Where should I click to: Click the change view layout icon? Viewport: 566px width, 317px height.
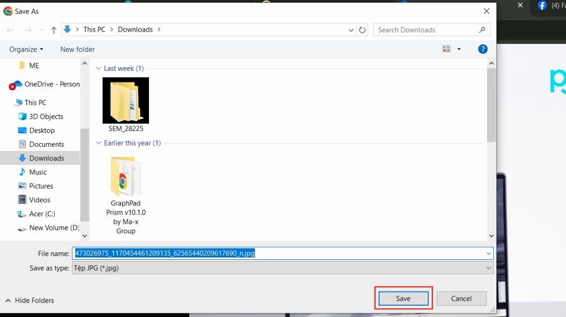pyautogui.click(x=446, y=49)
